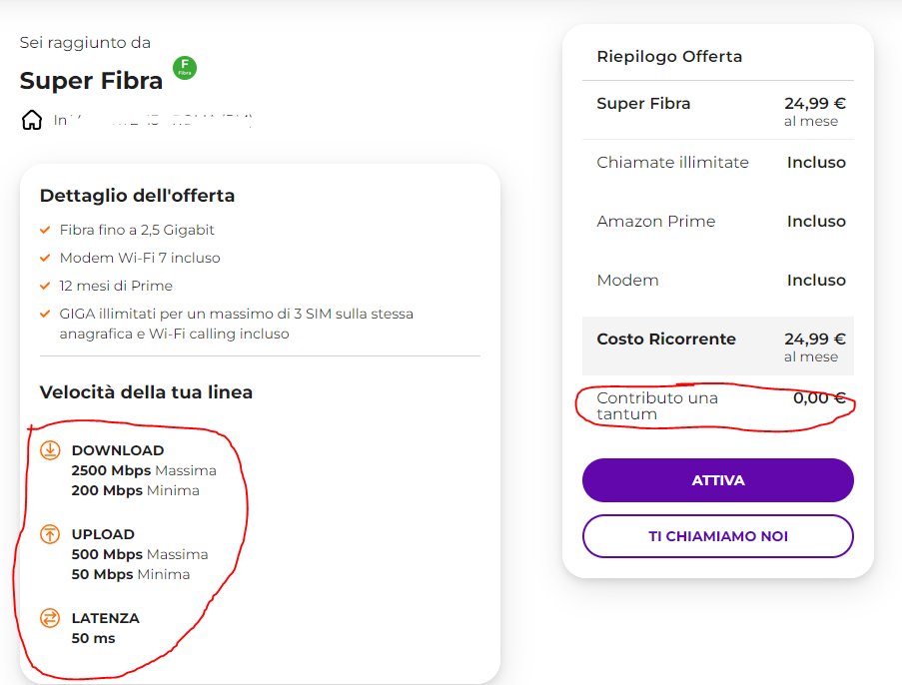This screenshot has height=685, width=902.
Task: Click the orange upload arrow icon
Action: (50, 534)
